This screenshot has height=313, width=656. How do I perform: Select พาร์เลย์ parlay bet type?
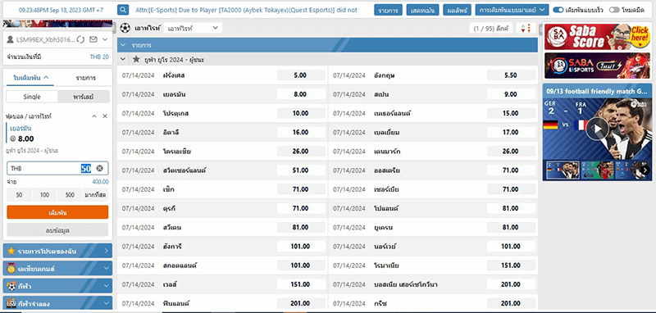pyautogui.click(x=84, y=97)
